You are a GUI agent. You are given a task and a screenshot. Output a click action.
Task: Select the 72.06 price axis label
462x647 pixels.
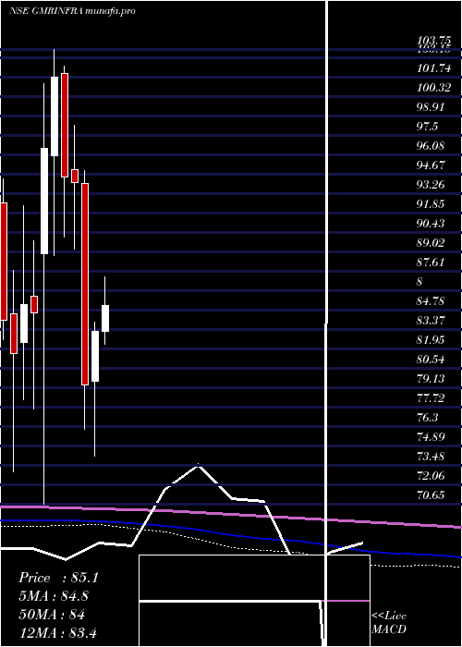coord(431,476)
